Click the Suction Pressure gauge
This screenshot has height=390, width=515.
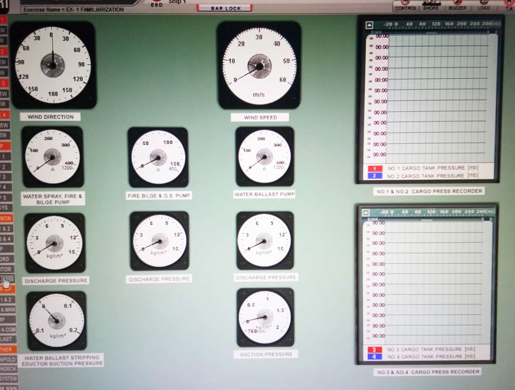265,317
